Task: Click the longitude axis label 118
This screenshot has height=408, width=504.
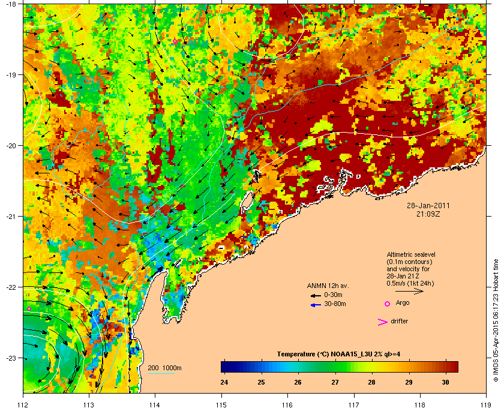Action: point(420,404)
